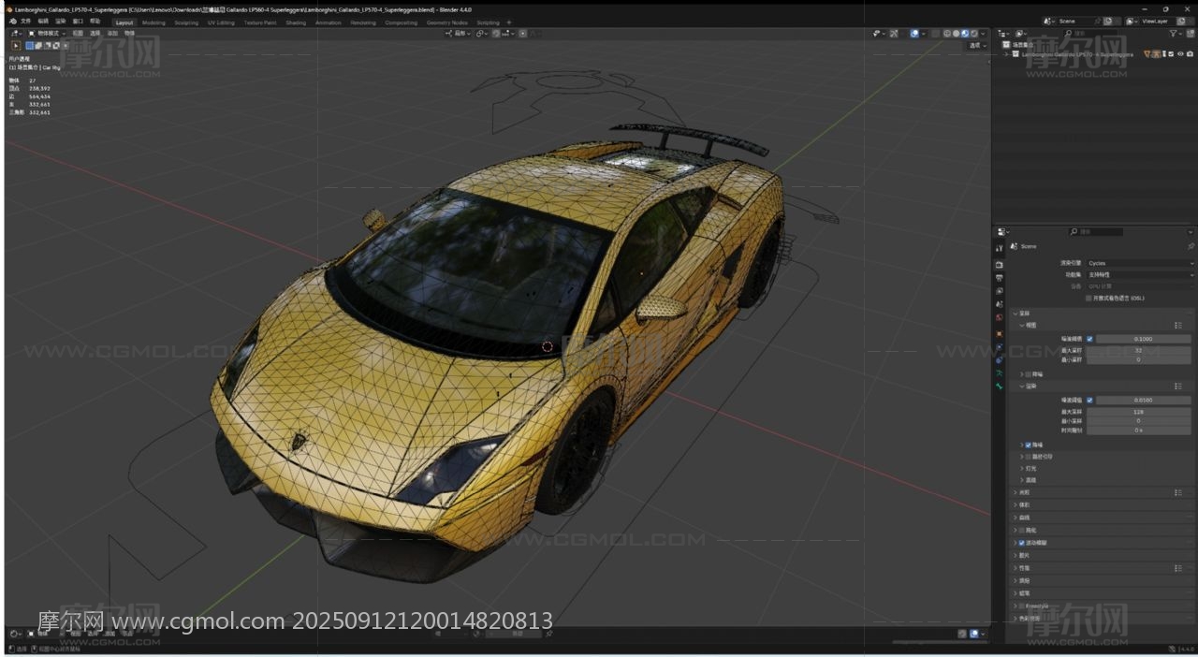
Task: Open the 3D viewport editor type selector
Action: click(16, 34)
